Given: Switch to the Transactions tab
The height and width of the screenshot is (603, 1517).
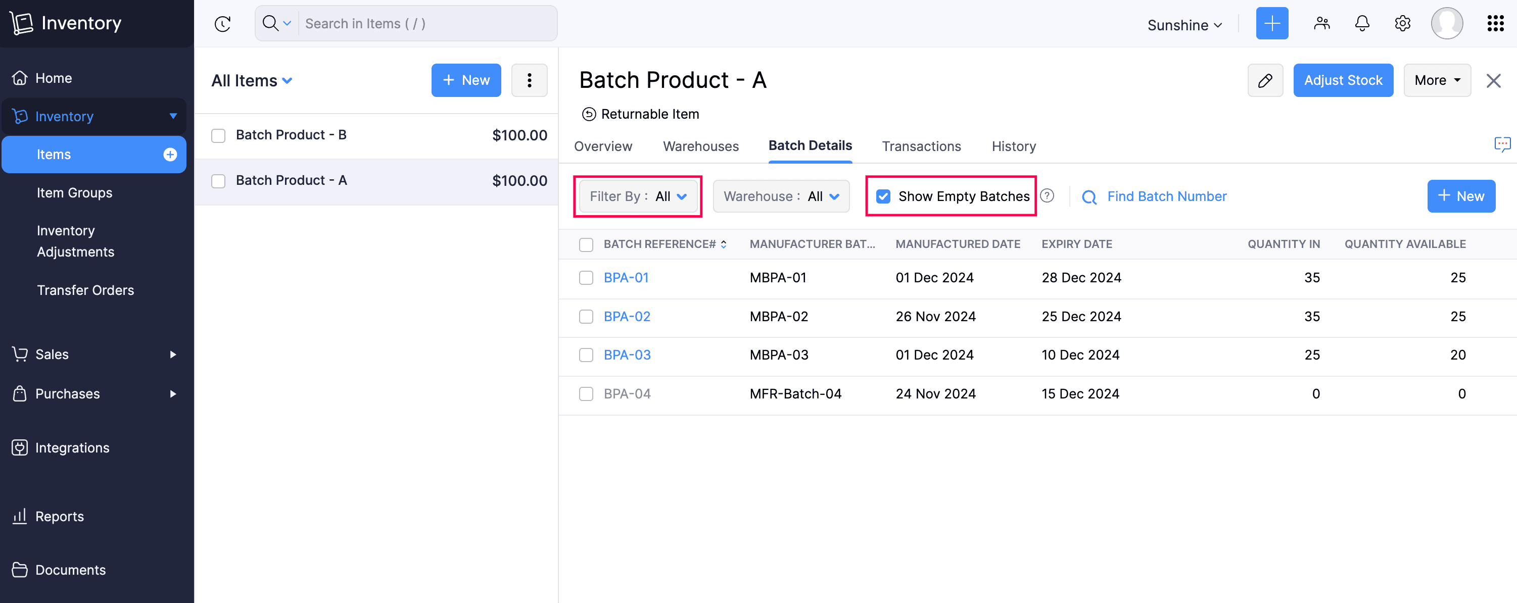Looking at the screenshot, I should pos(921,146).
